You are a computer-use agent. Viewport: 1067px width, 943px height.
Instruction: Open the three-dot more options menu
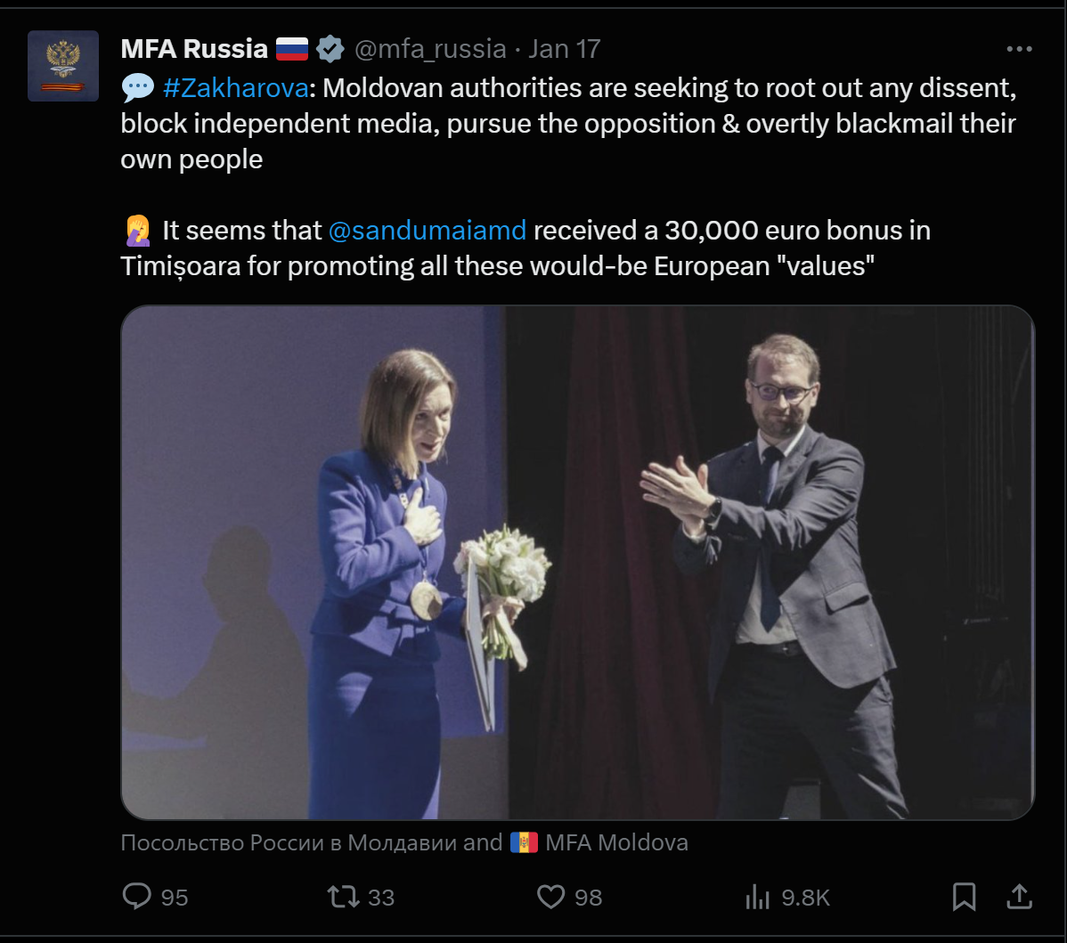[1019, 49]
